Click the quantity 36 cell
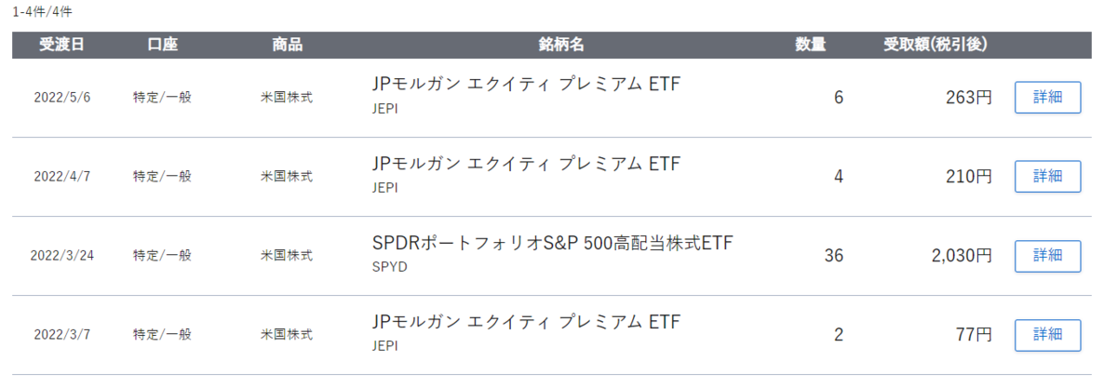Screen dimensions: 1117x388 tap(834, 255)
